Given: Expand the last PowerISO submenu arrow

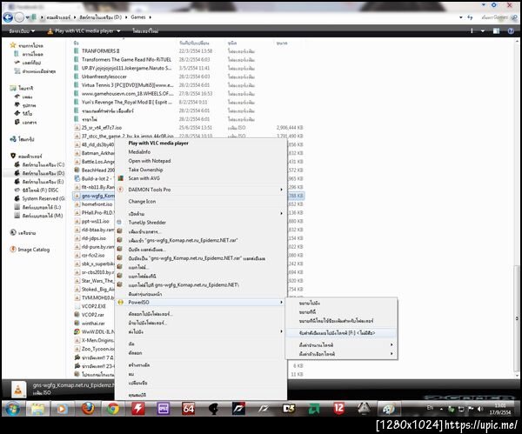Looking at the screenshot, I should point(391,353).
